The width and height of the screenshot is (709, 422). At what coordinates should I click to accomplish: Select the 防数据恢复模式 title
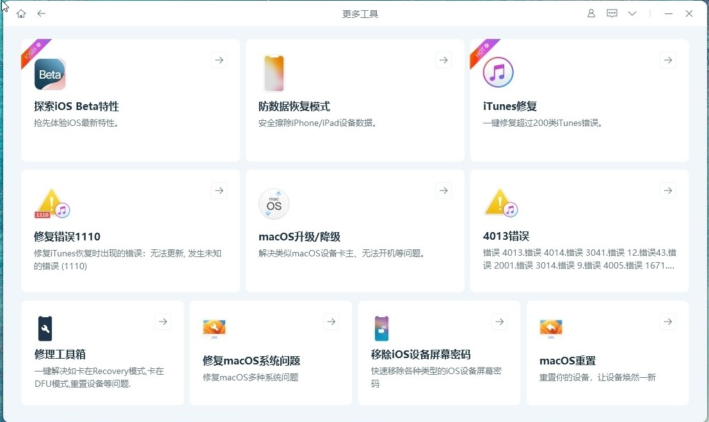coord(294,106)
